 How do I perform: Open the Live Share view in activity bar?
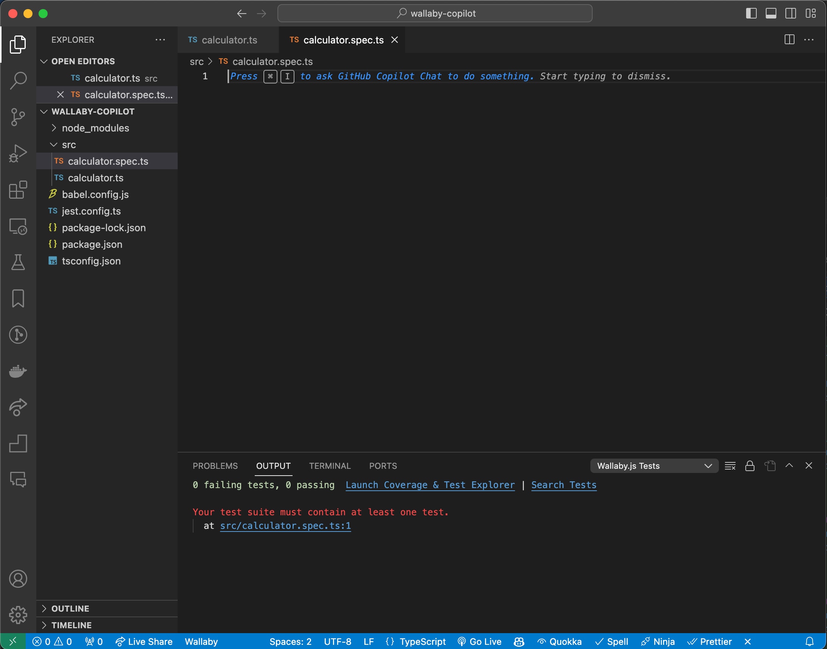(x=18, y=407)
